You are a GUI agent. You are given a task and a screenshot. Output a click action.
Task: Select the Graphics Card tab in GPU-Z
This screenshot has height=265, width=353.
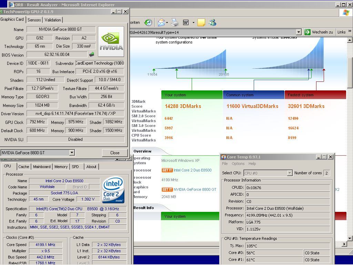pos(12,19)
